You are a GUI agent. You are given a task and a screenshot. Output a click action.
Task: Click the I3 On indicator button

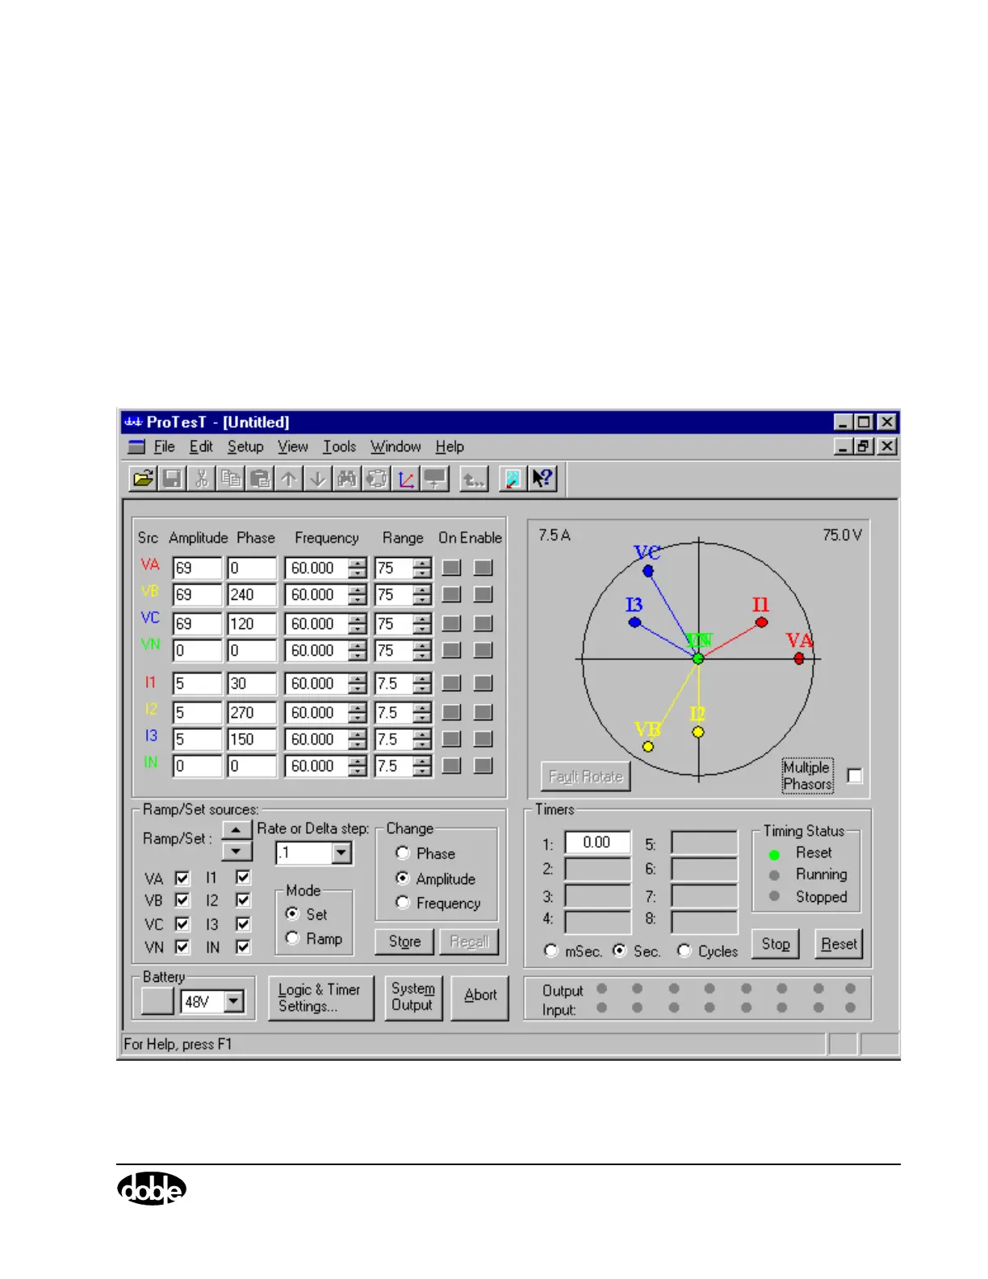[x=451, y=739]
